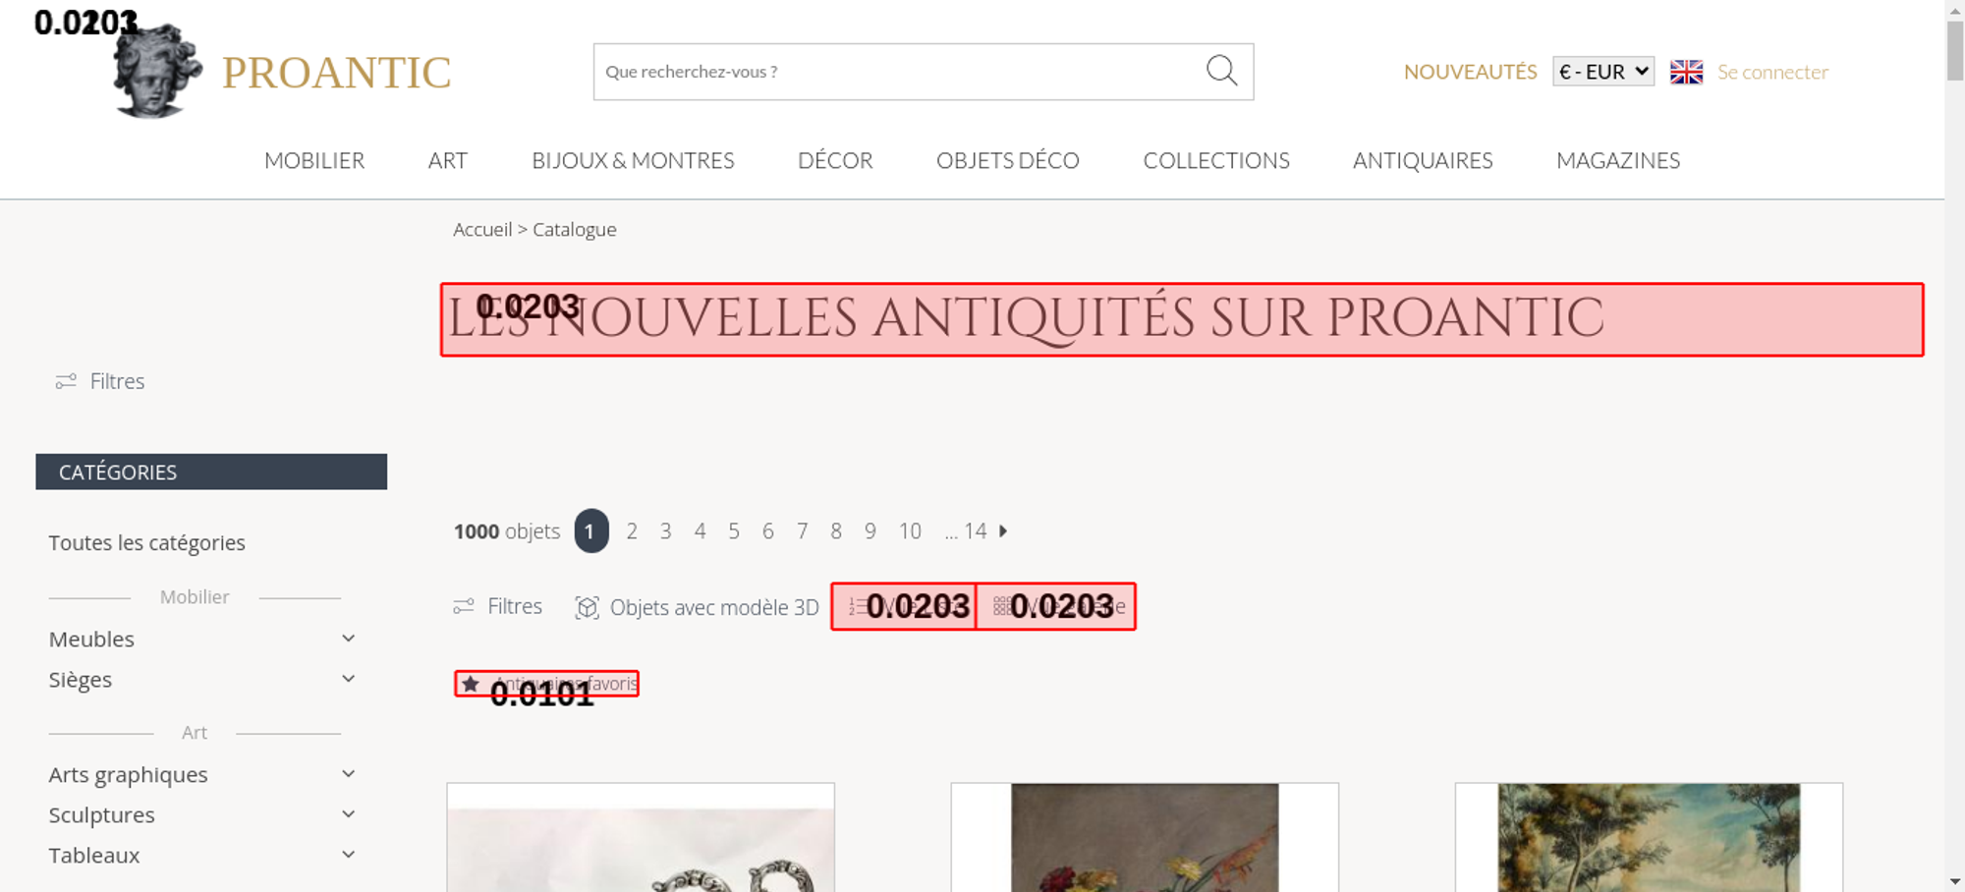1965x892 pixels.
Task: Click the search magnifier icon
Action: (1221, 71)
